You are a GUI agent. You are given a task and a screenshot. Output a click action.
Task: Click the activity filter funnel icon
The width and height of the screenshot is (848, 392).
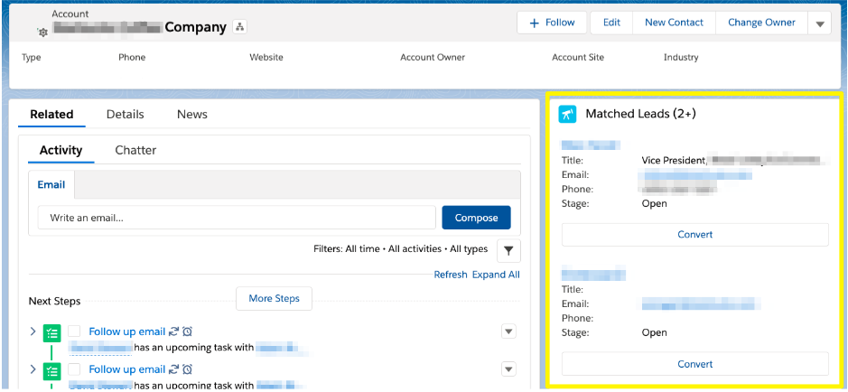[508, 250]
